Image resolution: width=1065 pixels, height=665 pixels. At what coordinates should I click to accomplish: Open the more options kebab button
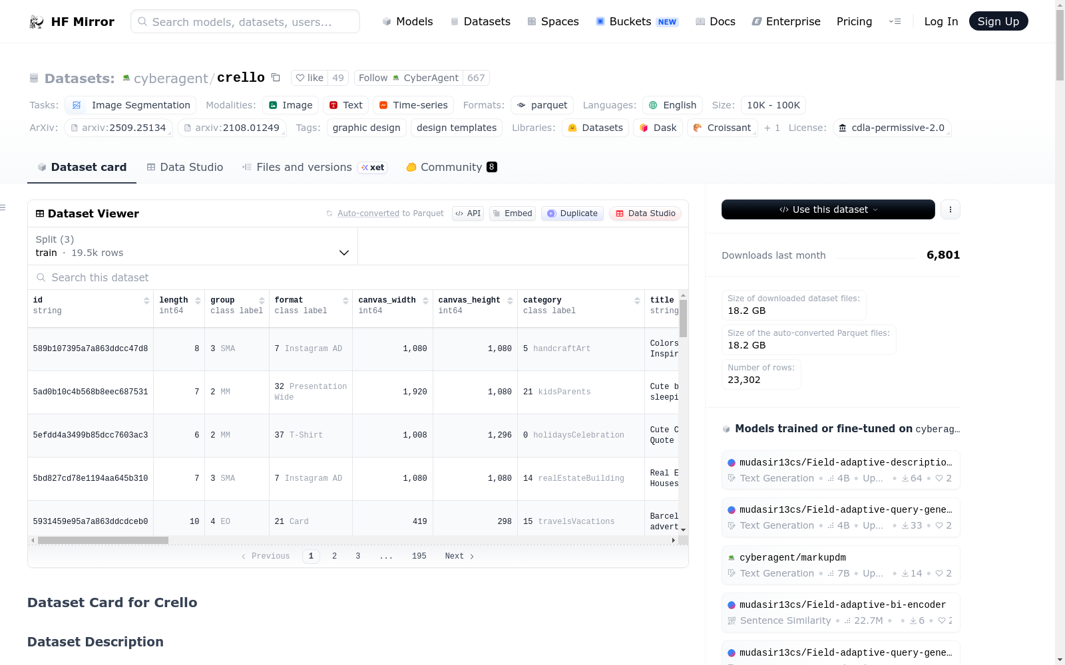pos(951,209)
